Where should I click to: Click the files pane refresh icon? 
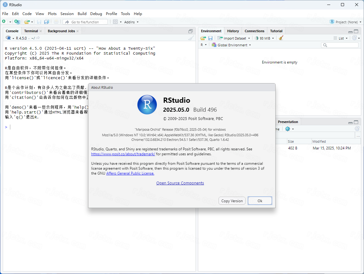click(357, 129)
